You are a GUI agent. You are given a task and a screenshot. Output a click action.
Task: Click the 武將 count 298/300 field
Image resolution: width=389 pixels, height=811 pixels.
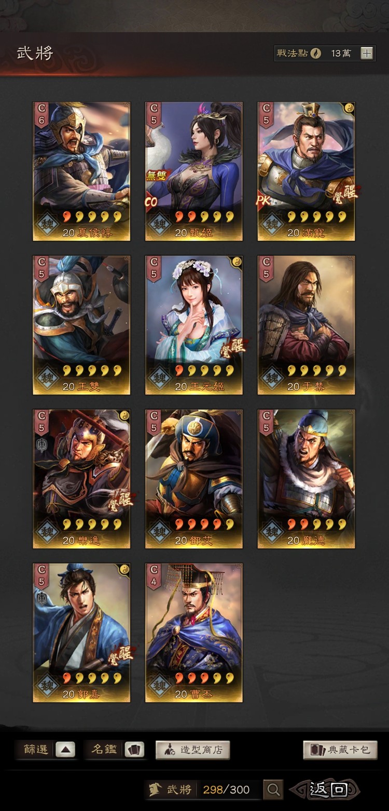[x=204, y=790]
